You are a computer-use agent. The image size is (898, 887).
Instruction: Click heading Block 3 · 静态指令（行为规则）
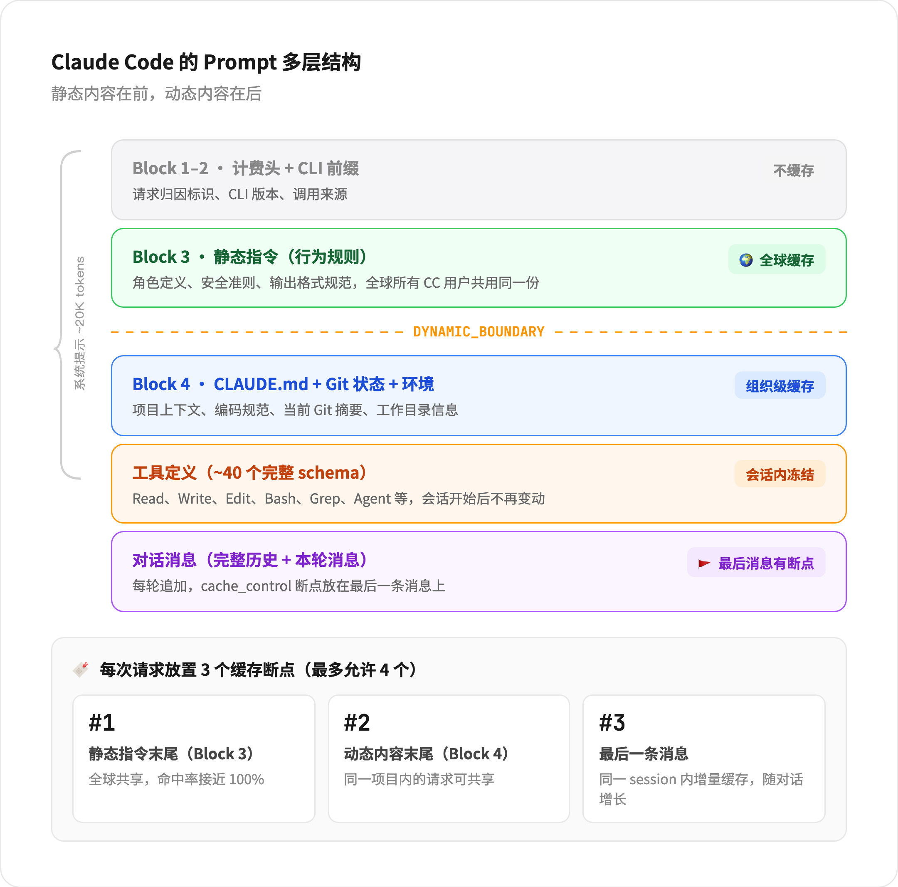(x=249, y=257)
